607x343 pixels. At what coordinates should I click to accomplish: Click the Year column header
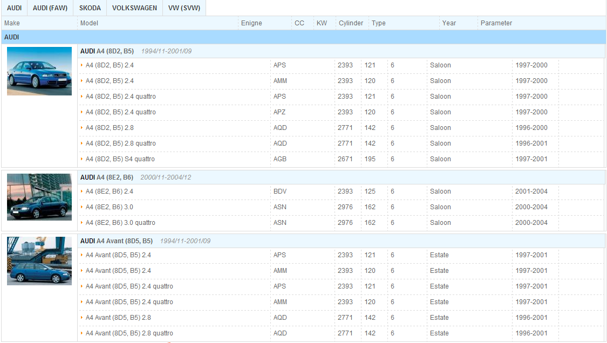pyautogui.click(x=449, y=23)
